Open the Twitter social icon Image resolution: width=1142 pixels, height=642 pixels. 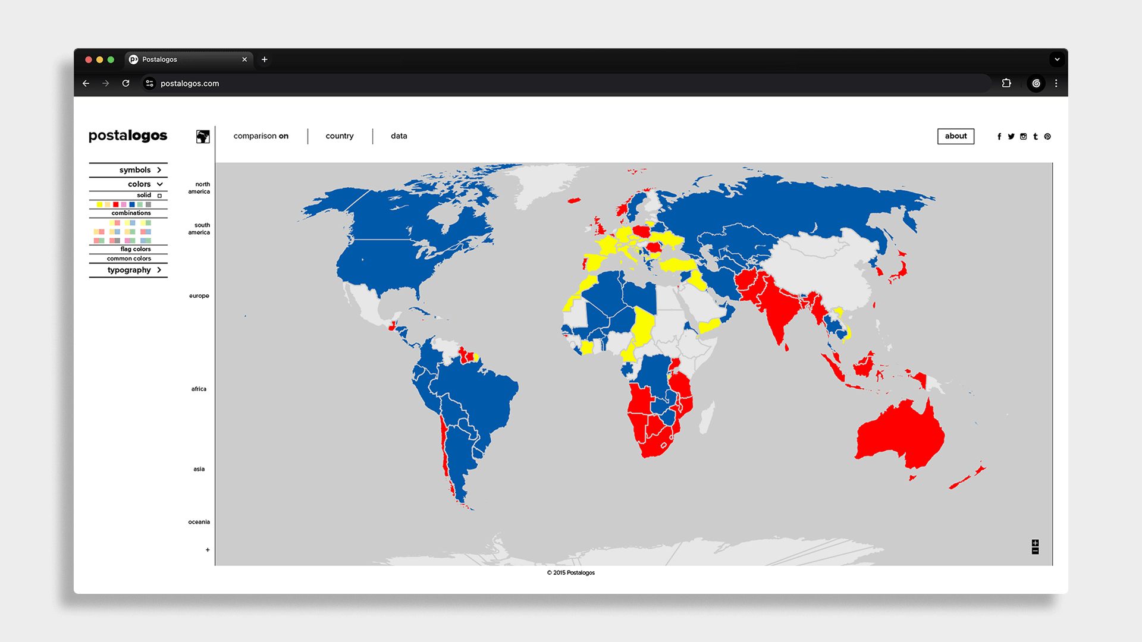[x=1011, y=137]
